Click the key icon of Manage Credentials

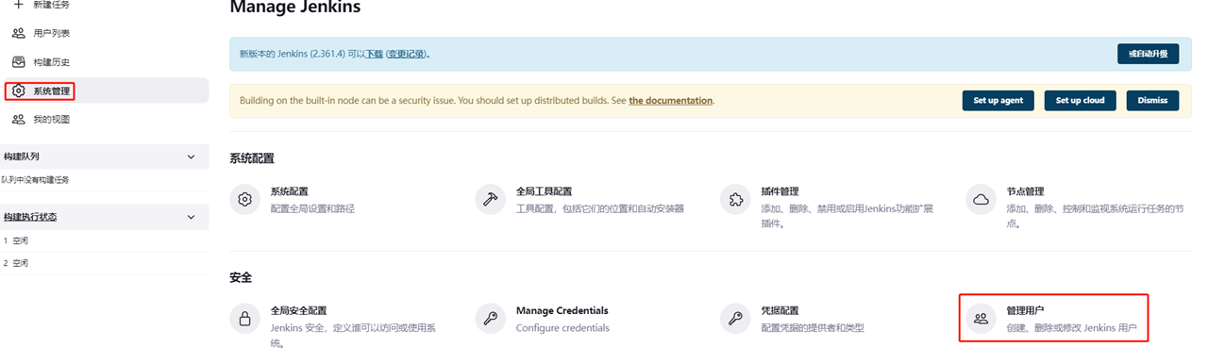coord(491,318)
